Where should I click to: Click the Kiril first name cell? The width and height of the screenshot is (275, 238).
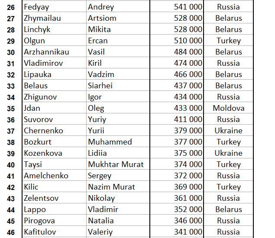(95, 63)
